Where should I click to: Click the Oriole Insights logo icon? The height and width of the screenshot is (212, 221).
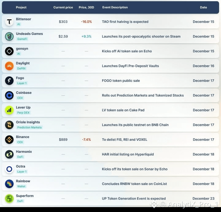(x=9, y=125)
